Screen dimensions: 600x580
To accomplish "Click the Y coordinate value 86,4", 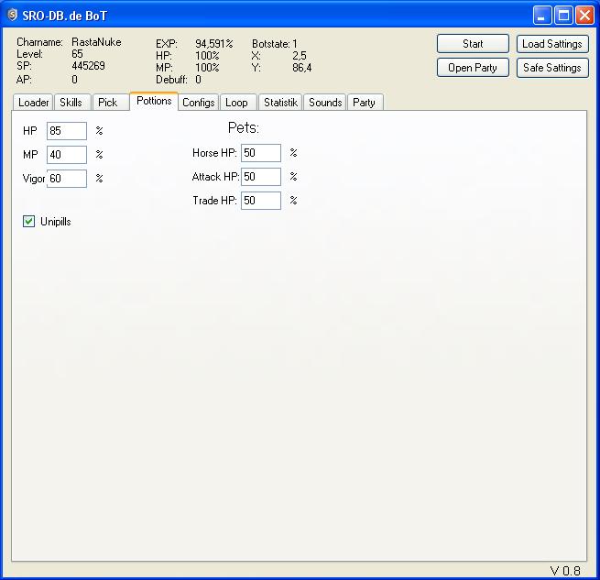I will (x=302, y=68).
